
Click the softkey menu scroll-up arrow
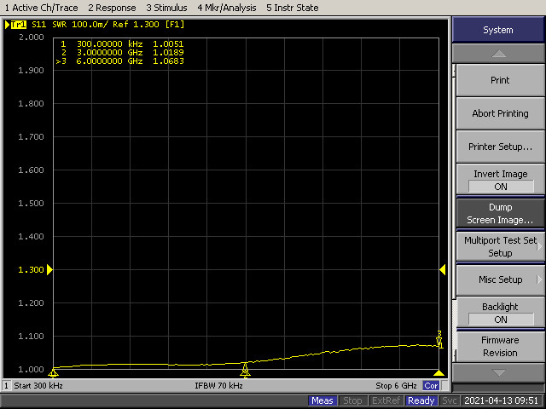click(498, 54)
